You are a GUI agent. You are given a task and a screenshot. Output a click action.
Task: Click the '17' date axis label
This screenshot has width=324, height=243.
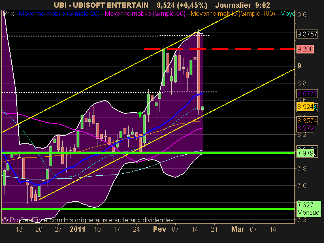[117, 229]
